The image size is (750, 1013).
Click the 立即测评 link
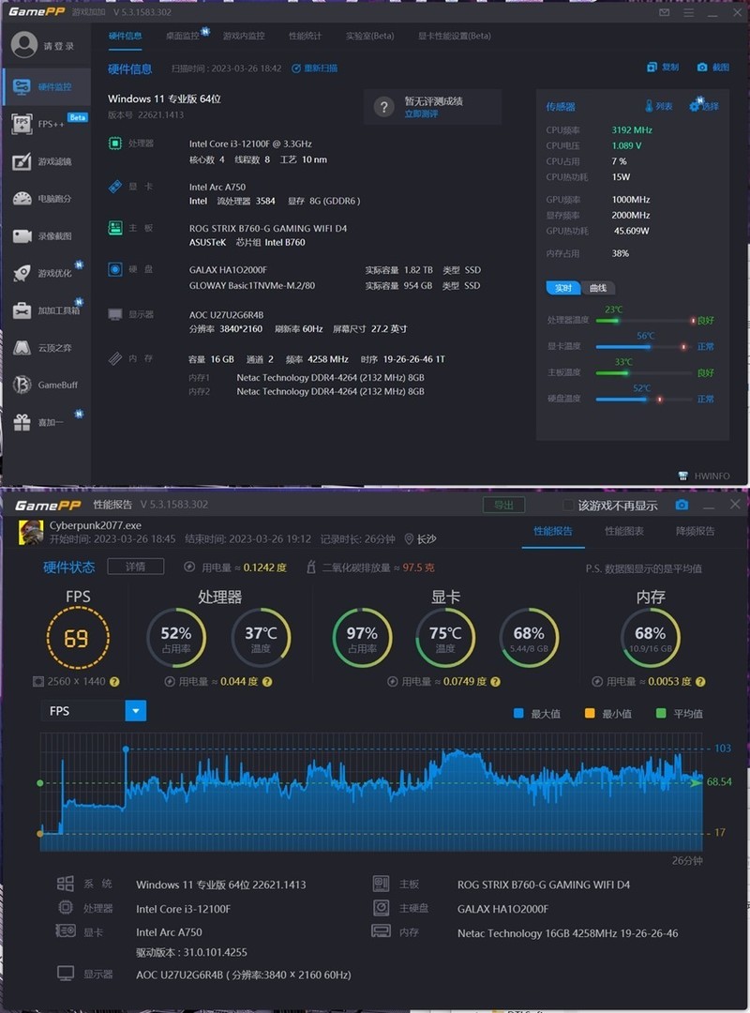click(x=421, y=114)
